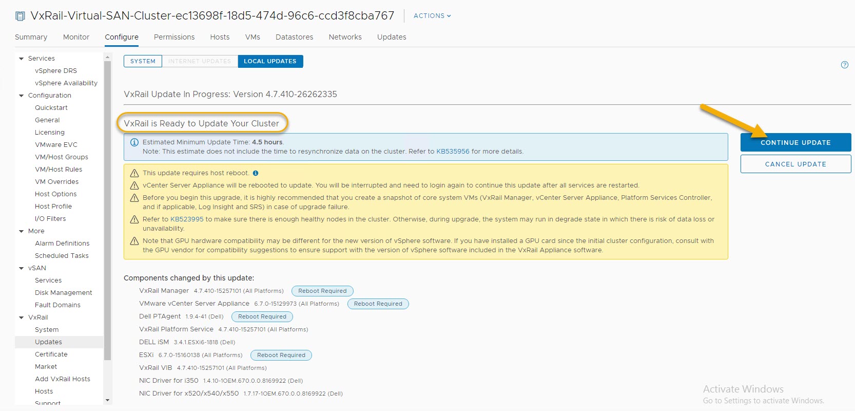The image size is (855, 411).
Task: Open the help question mark icon
Action: [x=844, y=65]
